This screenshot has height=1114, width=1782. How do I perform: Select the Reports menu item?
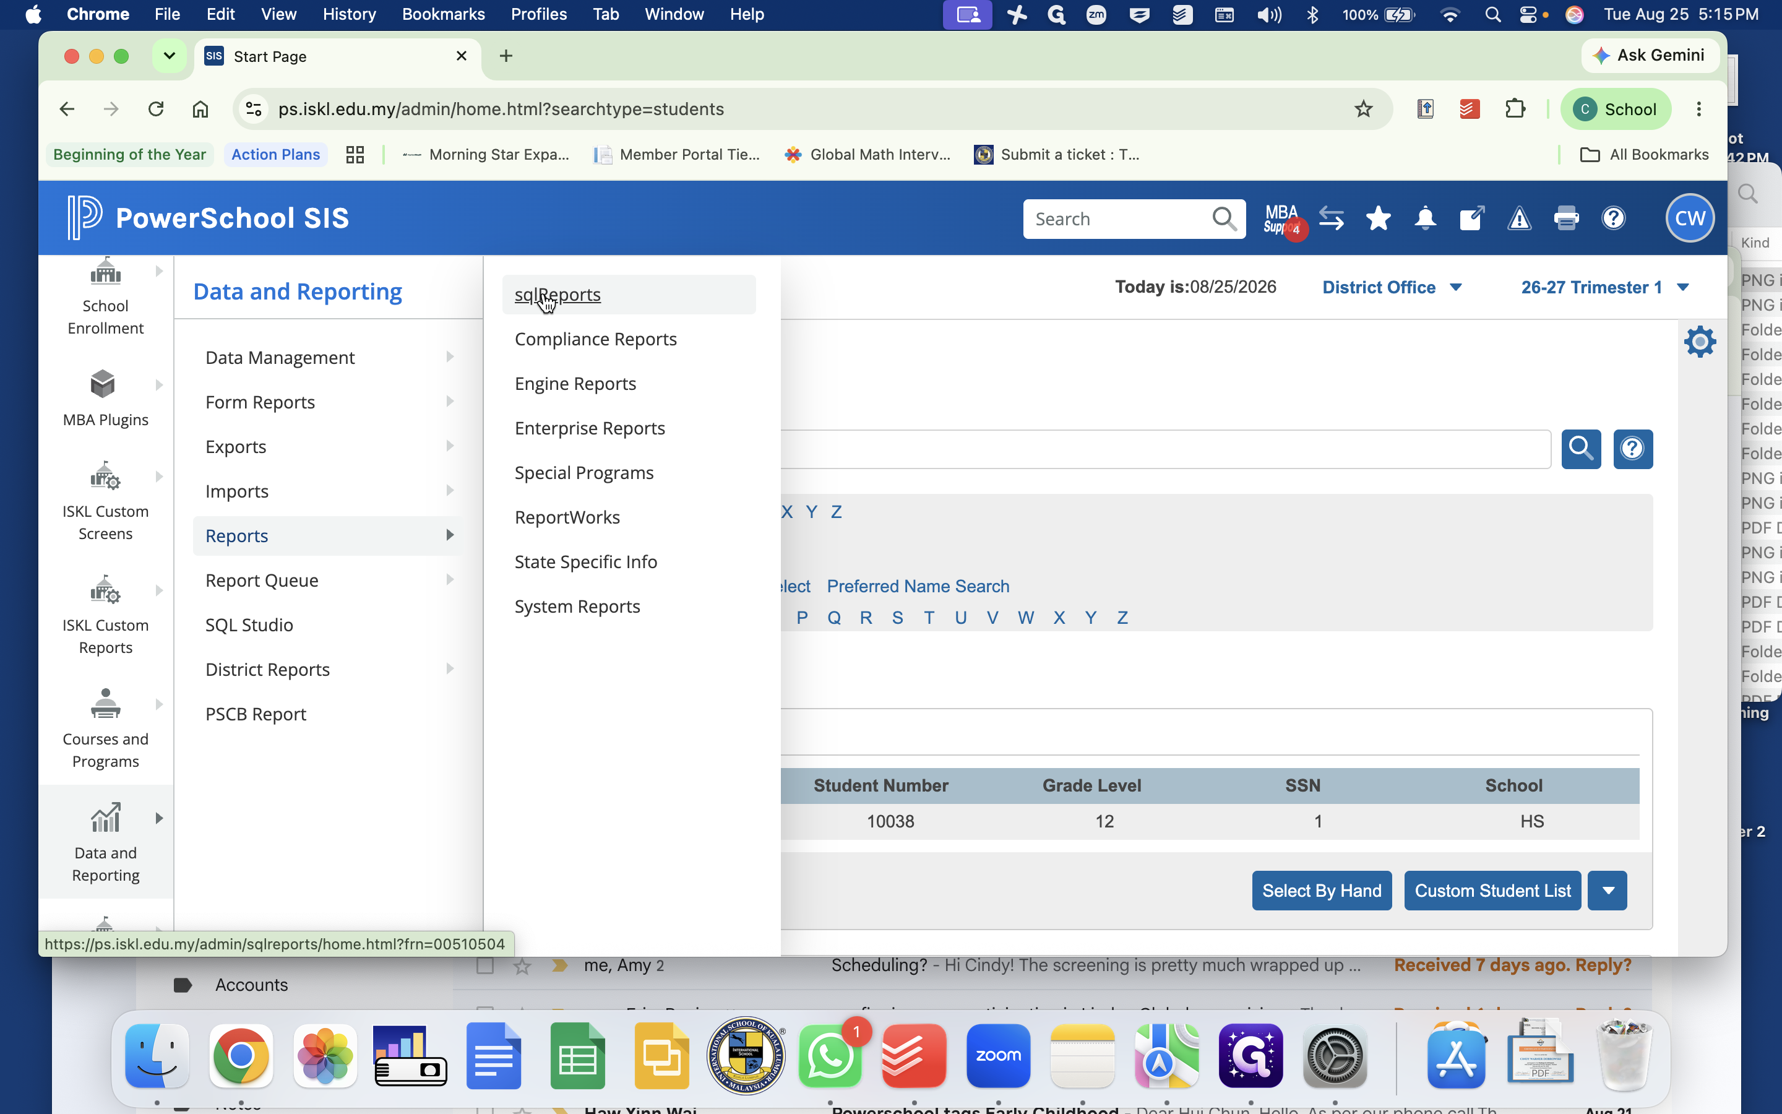pos(329,535)
